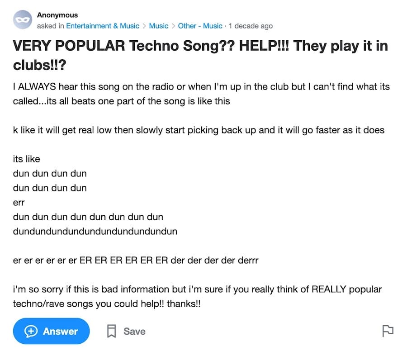Image resolution: width=407 pixels, height=351 pixels.
Task: Click the question title about Techno Song
Action: (x=200, y=55)
